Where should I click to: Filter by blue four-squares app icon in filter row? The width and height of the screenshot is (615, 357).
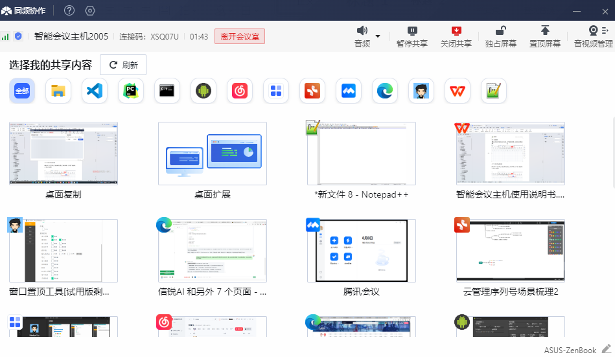click(x=276, y=91)
